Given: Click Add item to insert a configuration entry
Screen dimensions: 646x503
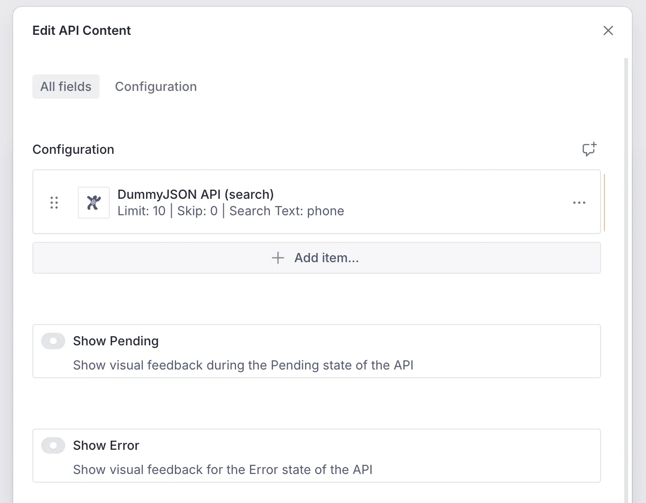Looking at the screenshot, I should click(316, 258).
